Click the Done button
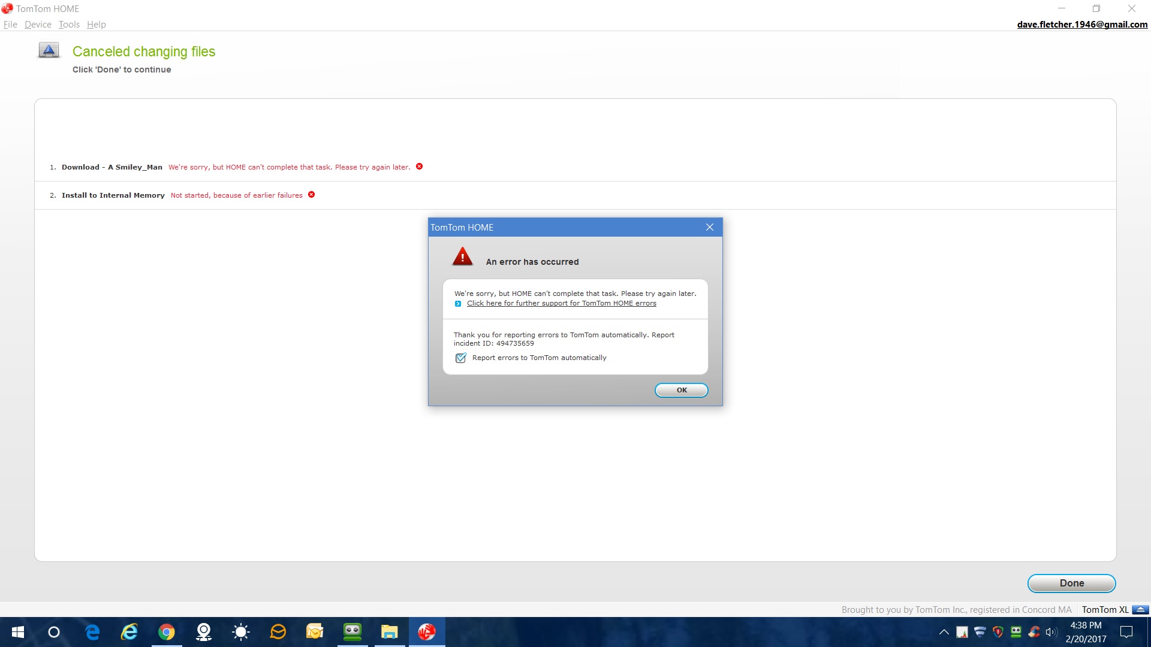1151x647 pixels. [x=1072, y=583]
